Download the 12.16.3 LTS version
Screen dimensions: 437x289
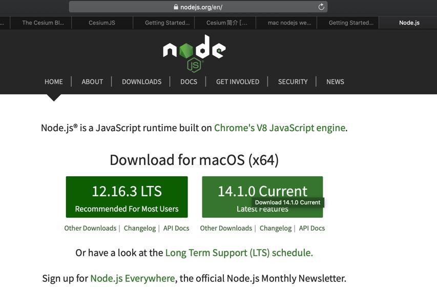tap(127, 197)
